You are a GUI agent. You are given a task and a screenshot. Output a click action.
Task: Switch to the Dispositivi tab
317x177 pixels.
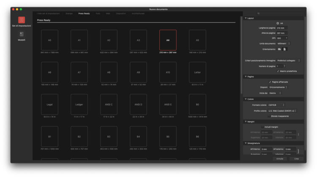[x=121, y=13]
